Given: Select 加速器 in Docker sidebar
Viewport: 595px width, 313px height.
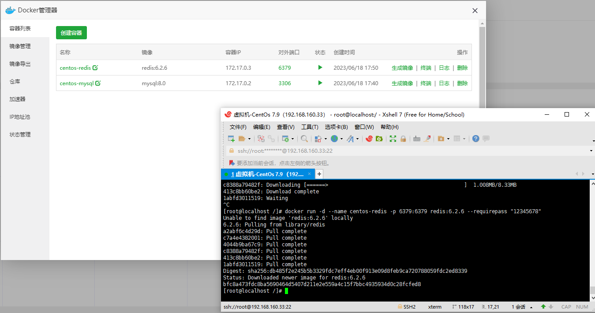Looking at the screenshot, I should click(25, 99).
